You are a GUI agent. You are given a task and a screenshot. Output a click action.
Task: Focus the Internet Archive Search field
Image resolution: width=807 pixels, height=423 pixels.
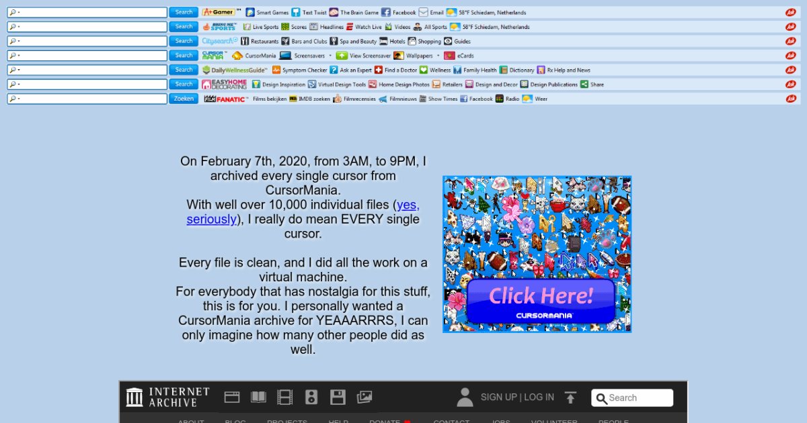[x=638, y=398]
